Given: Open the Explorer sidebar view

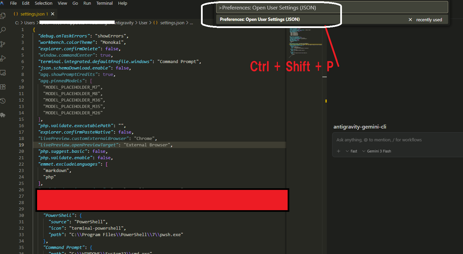Looking at the screenshot, I should click(3, 15).
